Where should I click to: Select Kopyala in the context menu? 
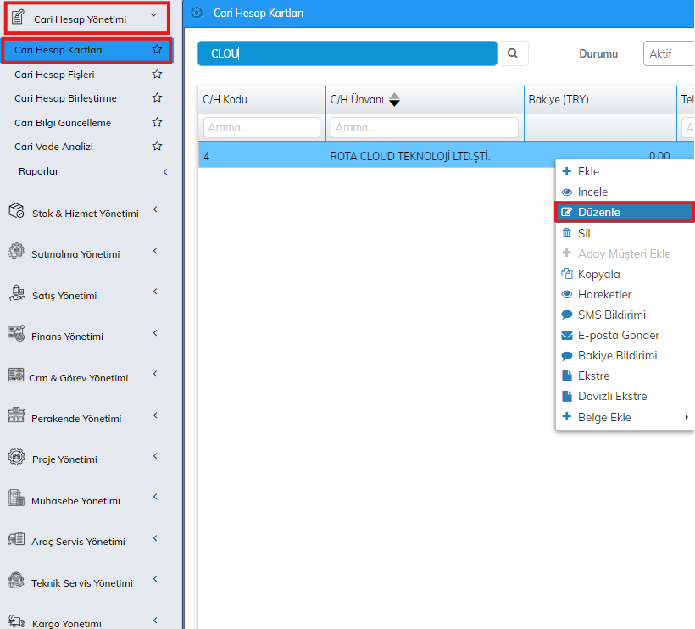[x=598, y=274]
